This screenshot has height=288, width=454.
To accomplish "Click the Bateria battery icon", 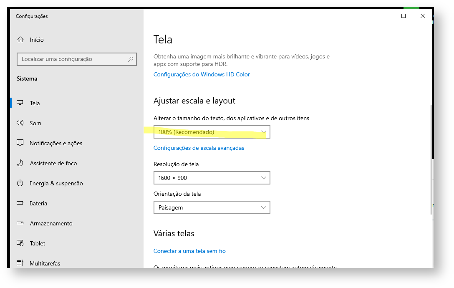I will [x=20, y=203].
